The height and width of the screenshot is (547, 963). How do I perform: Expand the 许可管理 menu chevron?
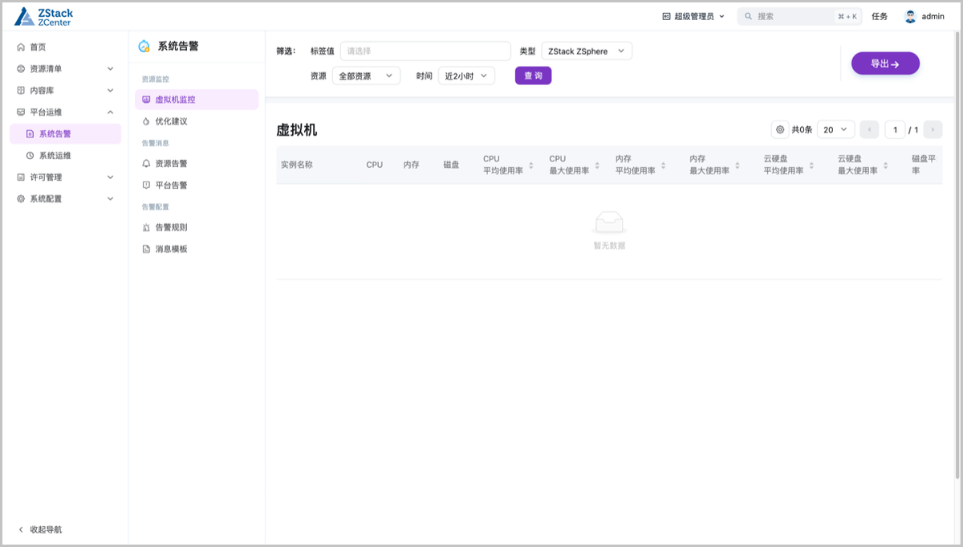click(x=111, y=178)
